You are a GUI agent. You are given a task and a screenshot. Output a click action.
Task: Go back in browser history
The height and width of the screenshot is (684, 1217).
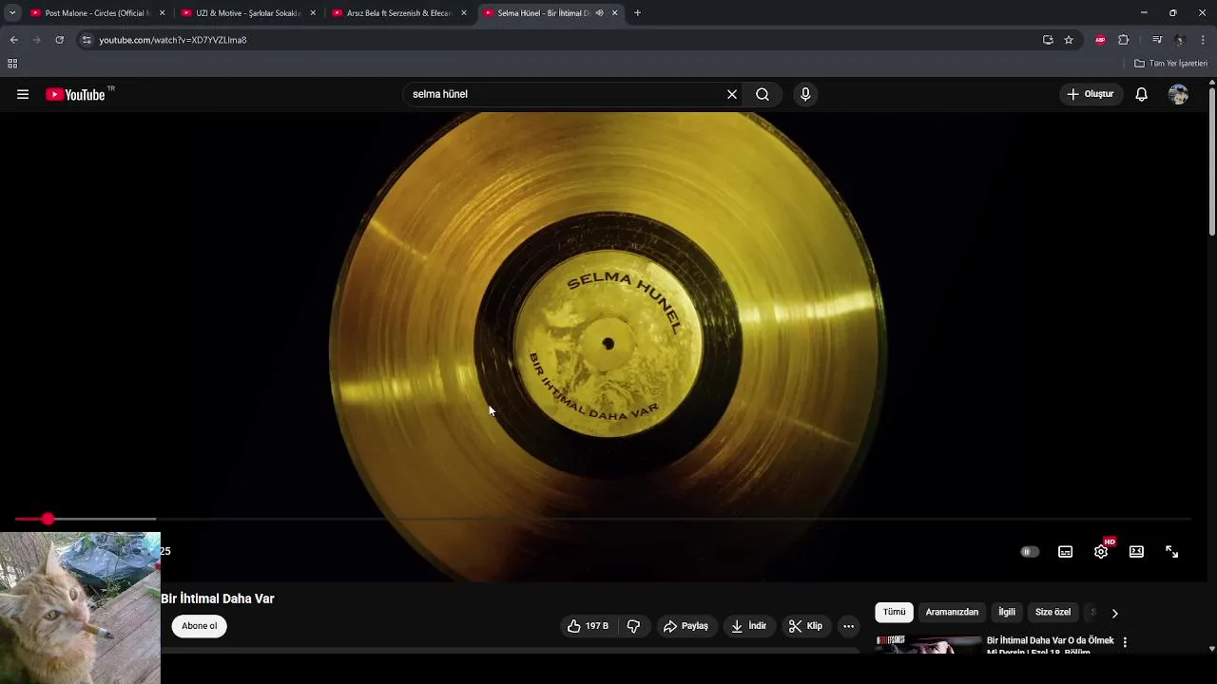[13, 40]
